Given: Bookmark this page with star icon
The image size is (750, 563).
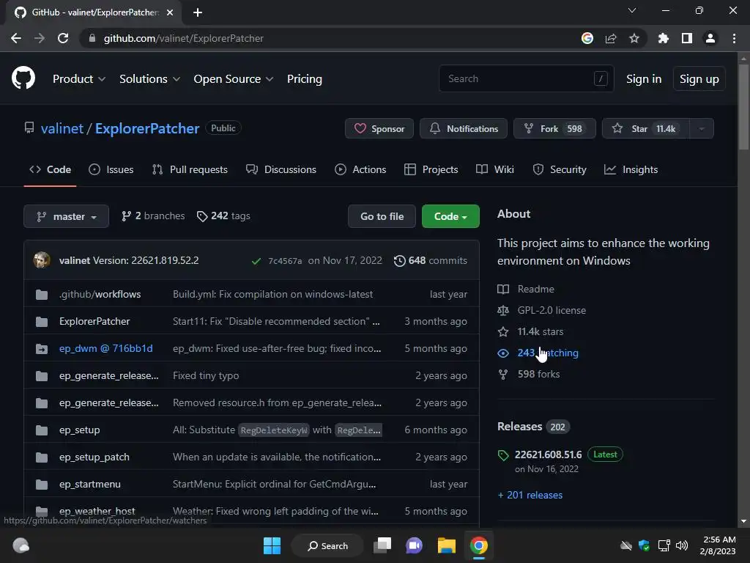Looking at the screenshot, I should point(634,38).
